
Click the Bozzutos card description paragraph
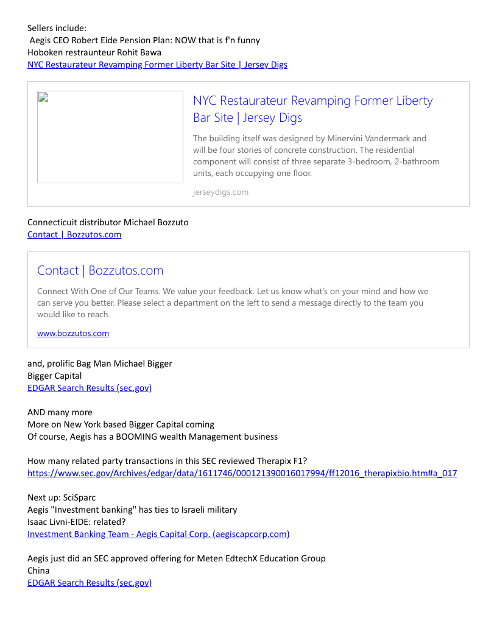click(x=233, y=303)
